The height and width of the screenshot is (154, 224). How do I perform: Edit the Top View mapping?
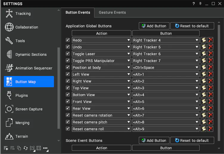(x=204, y=88)
